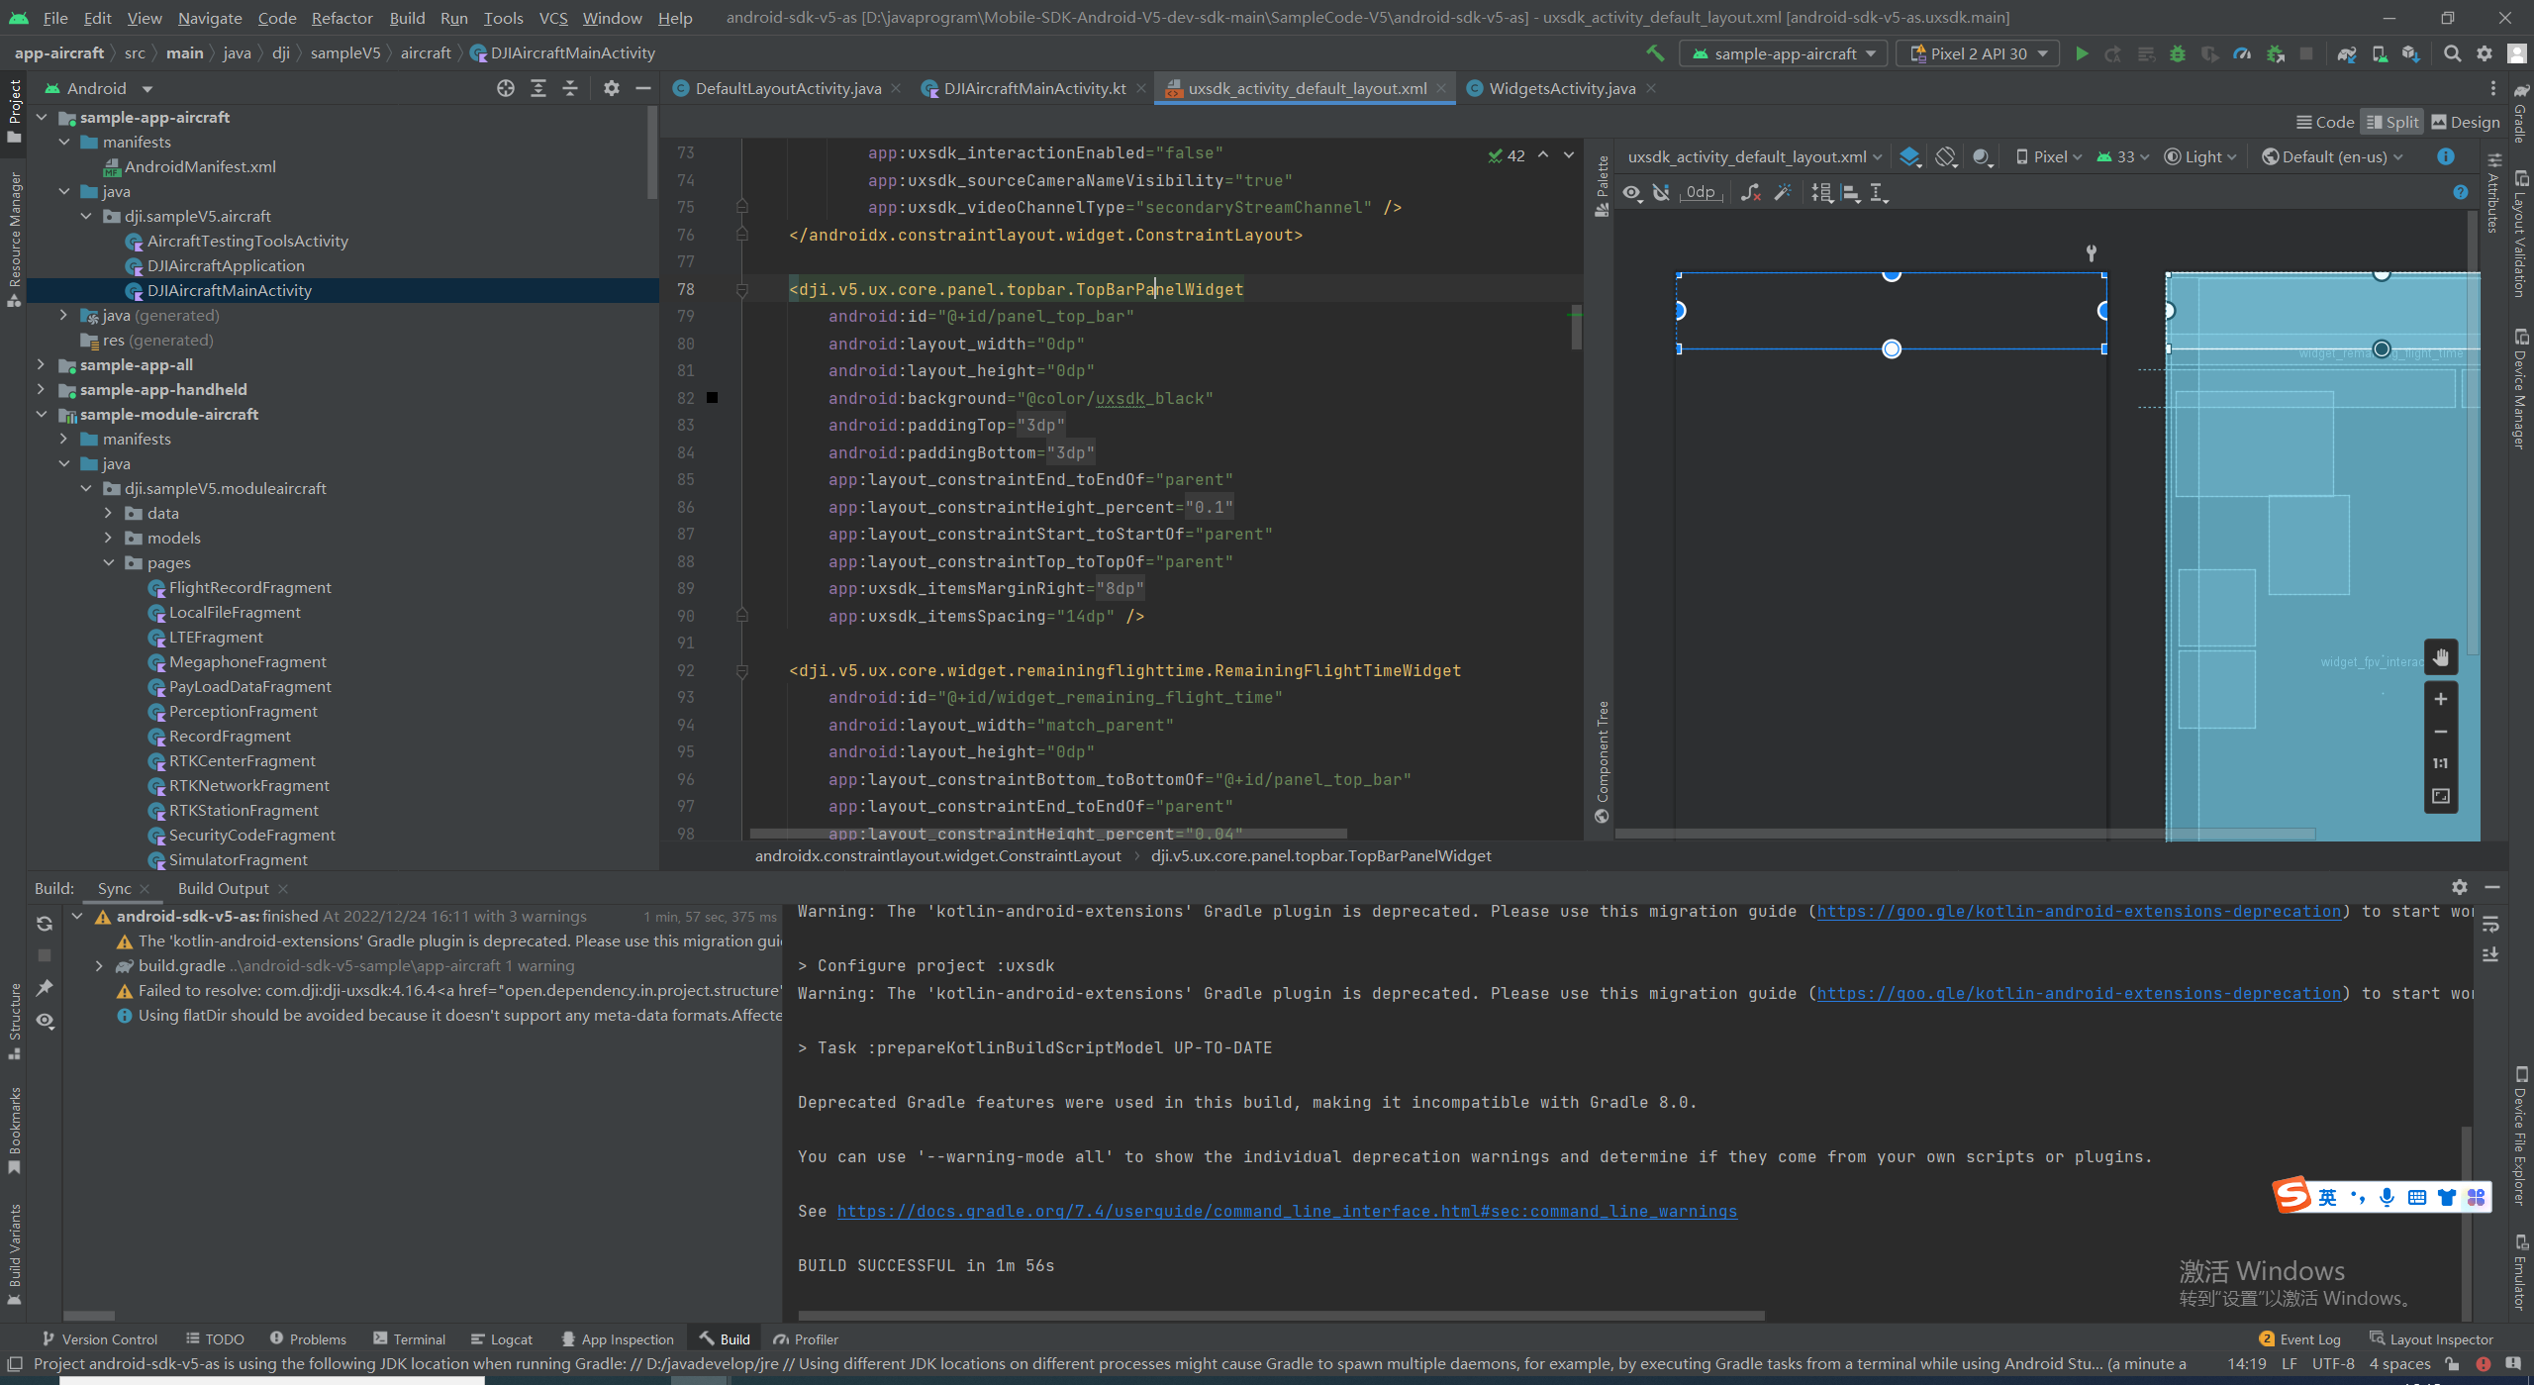Open the Refactor menu
Image resolution: width=2534 pixels, height=1385 pixels.
pyautogui.click(x=341, y=18)
